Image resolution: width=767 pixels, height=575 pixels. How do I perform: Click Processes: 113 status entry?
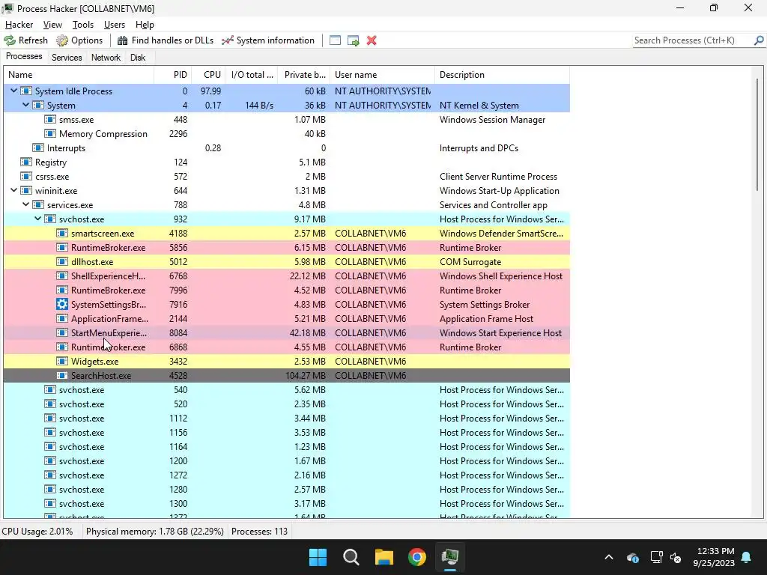tap(259, 532)
